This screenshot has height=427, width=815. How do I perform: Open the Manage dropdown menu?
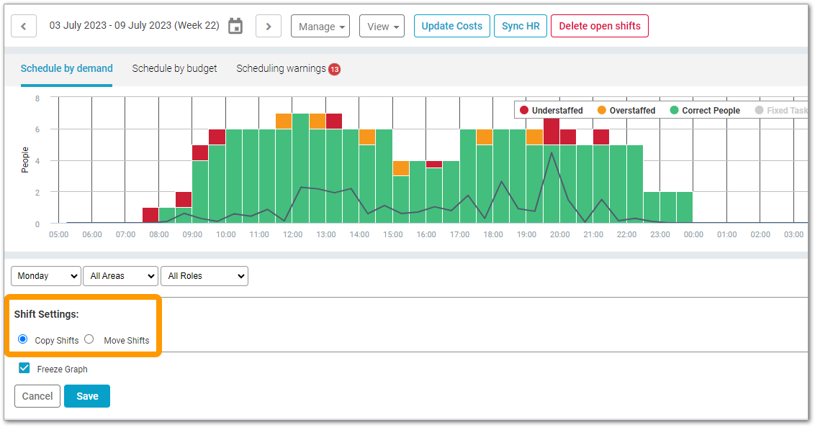coord(320,27)
